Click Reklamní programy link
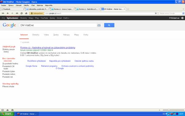Screen dimensions: 185x116 coord(49,66)
